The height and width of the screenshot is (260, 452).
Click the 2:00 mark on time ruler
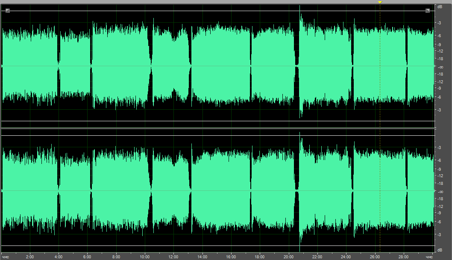pyautogui.click(x=29, y=257)
